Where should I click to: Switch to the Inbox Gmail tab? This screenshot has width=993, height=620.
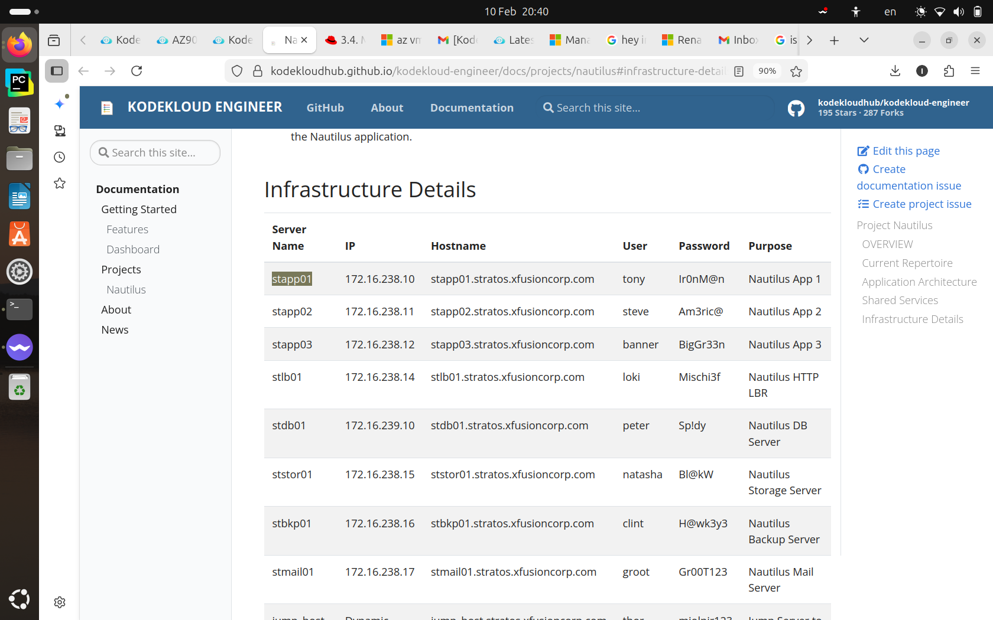738,40
